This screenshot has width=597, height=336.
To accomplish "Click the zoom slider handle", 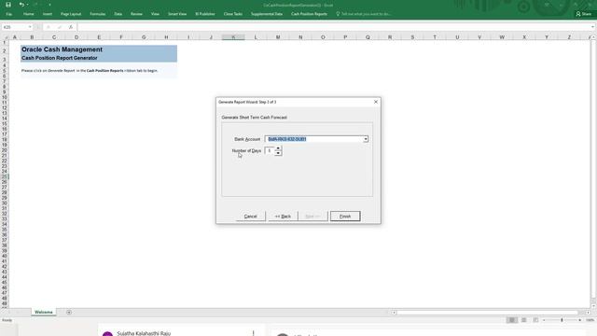I will tap(562, 320).
